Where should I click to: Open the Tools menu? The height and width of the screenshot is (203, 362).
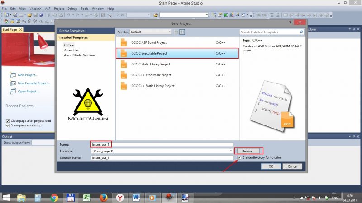click(84, 9)
